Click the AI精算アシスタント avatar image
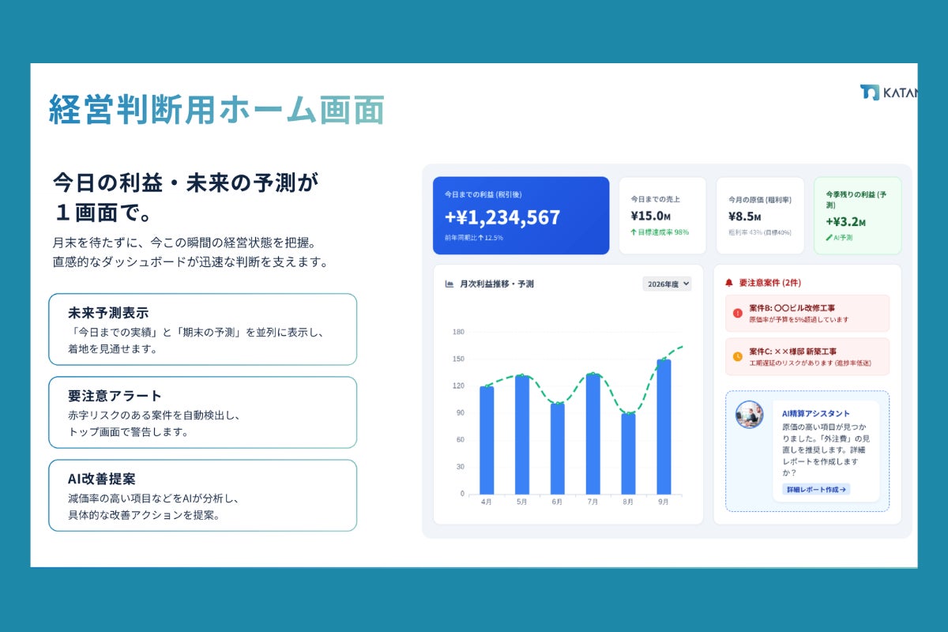Screen dimensions: 948x632 [749, 415]
